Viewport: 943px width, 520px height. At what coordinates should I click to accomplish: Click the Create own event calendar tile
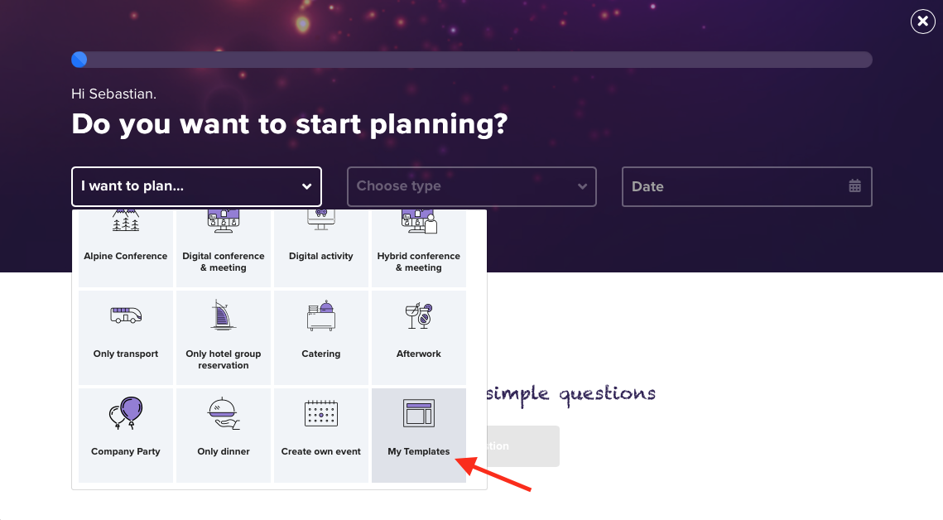[321, 436]
